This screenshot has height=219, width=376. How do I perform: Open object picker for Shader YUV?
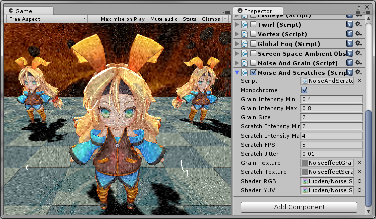[x=359, y=190]
